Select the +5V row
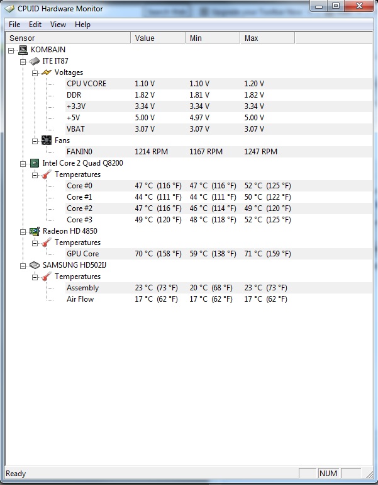The height and width of the screenshot is (485, 378). point(219,118)
